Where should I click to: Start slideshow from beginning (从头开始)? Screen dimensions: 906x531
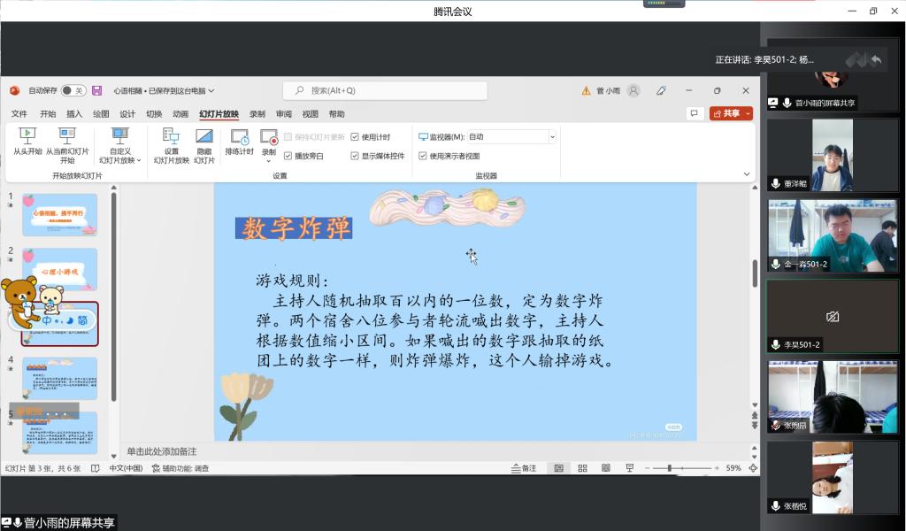coord(27,142)
